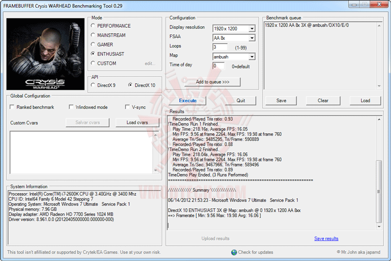Click the Benchmark queue scroll-down arrow
The width and height of the screenshot is (391, 261).
tap(379, 86)
